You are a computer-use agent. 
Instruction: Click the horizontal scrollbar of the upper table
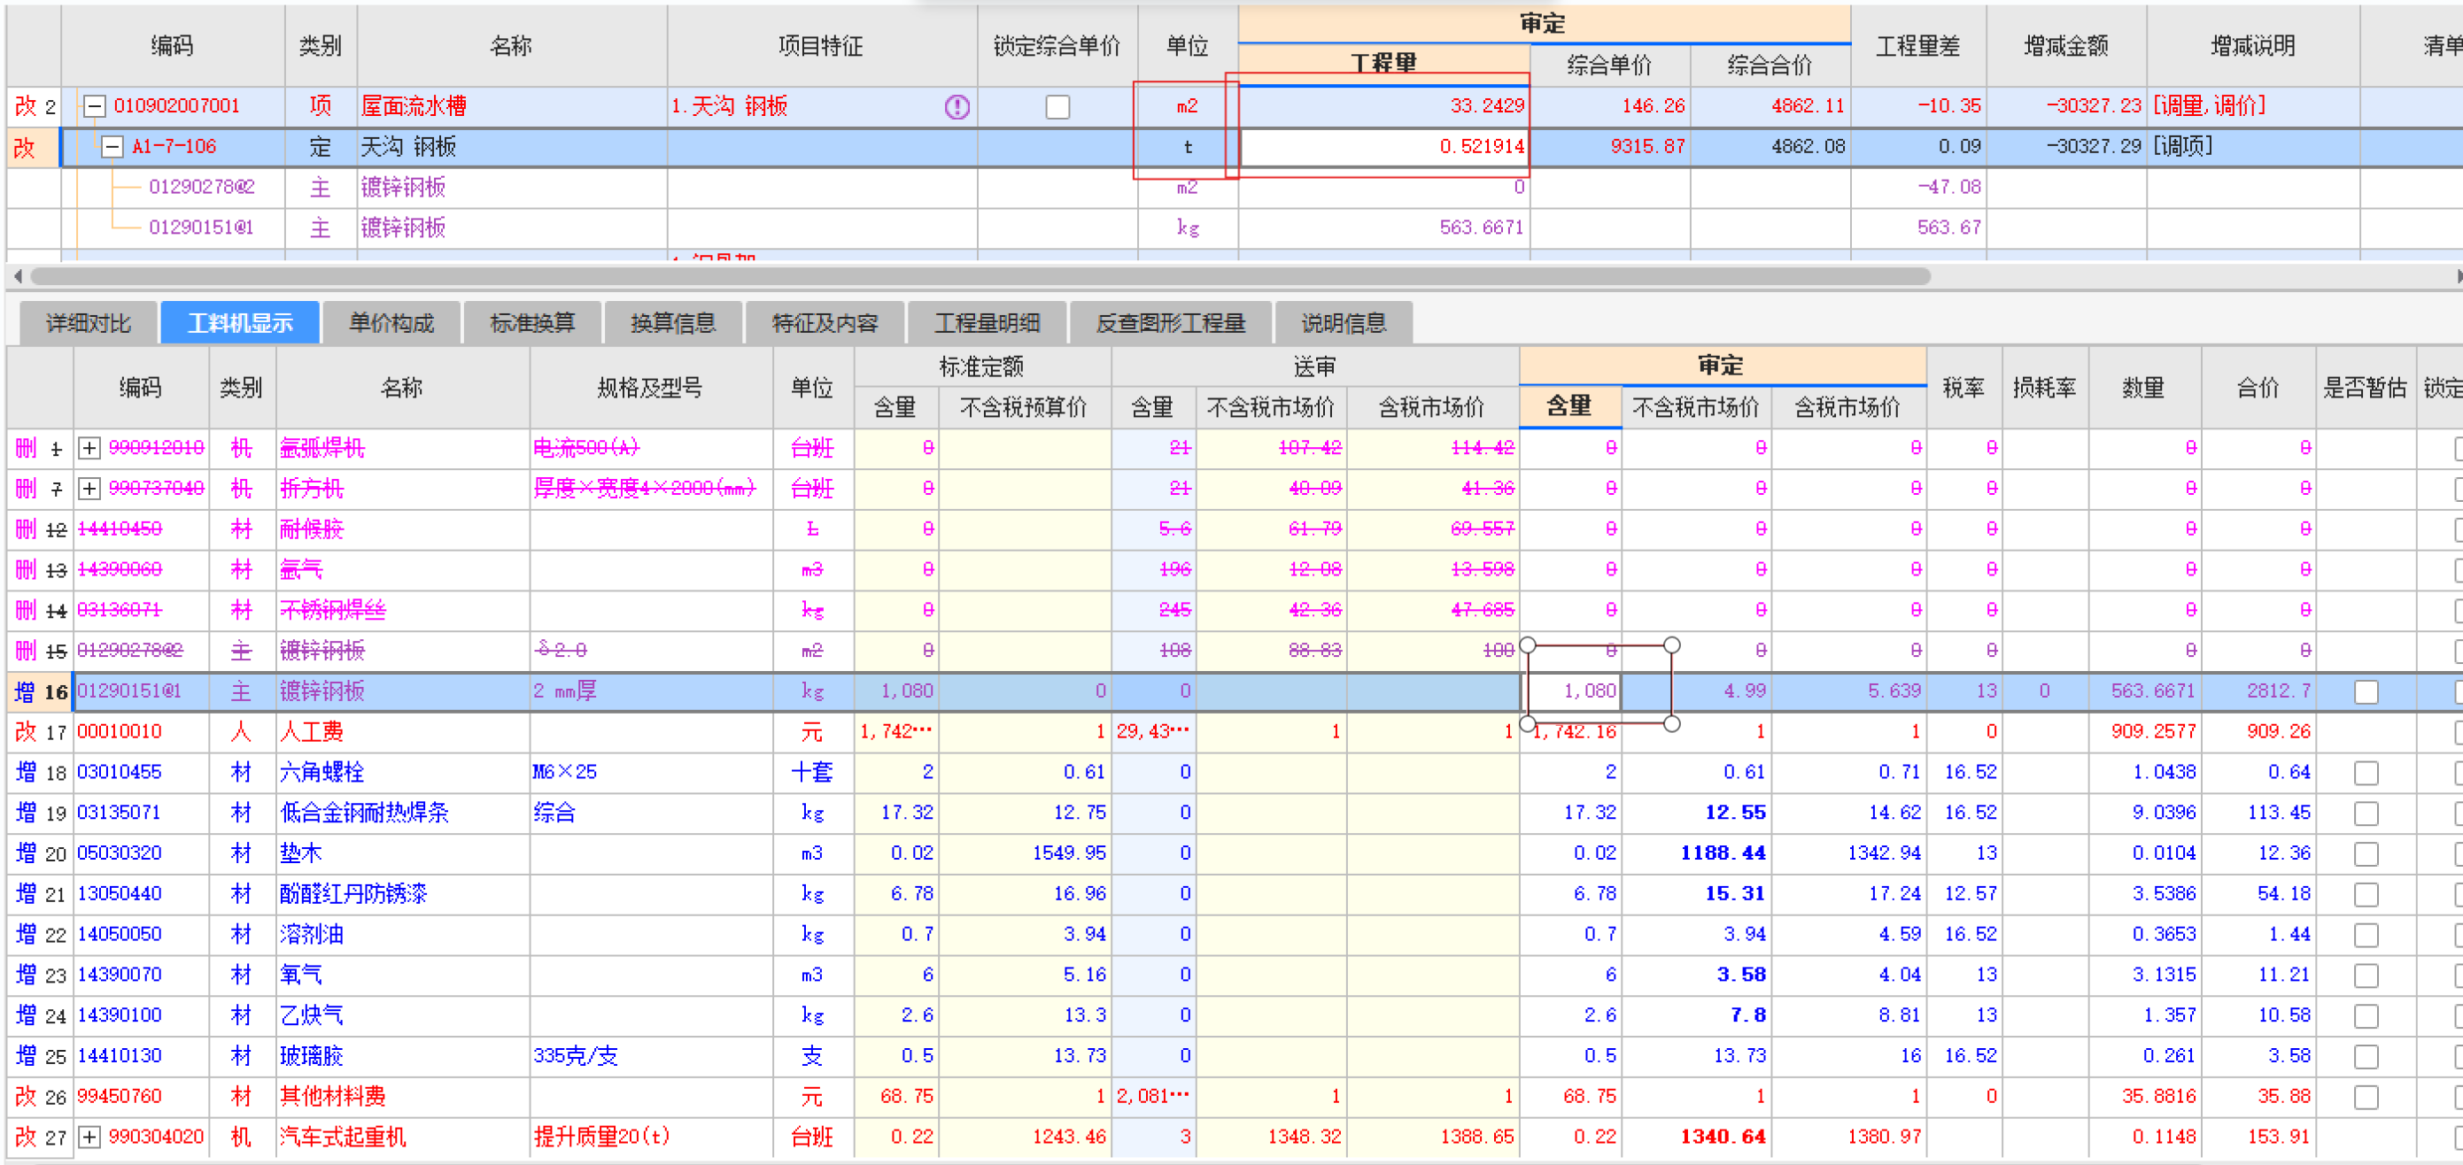coord(980,276)
